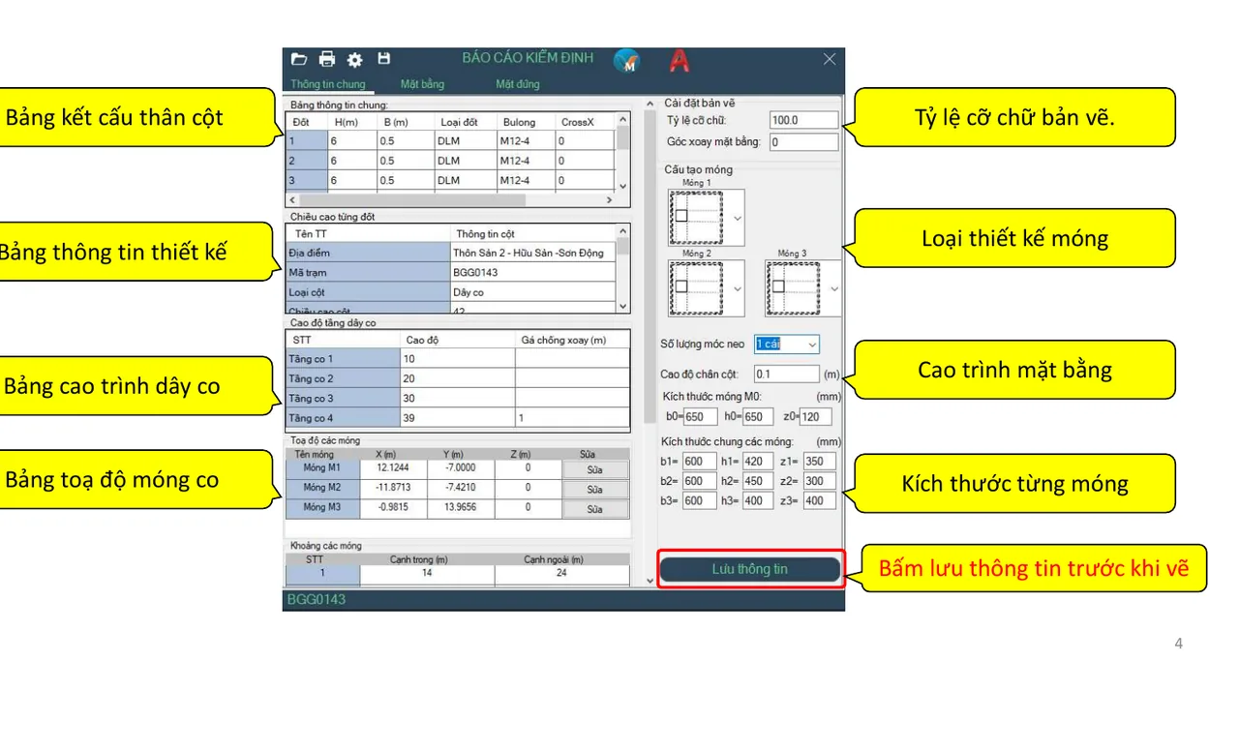Click the printer icon in the title bar

pyautogui.click(x=327, y=59)
